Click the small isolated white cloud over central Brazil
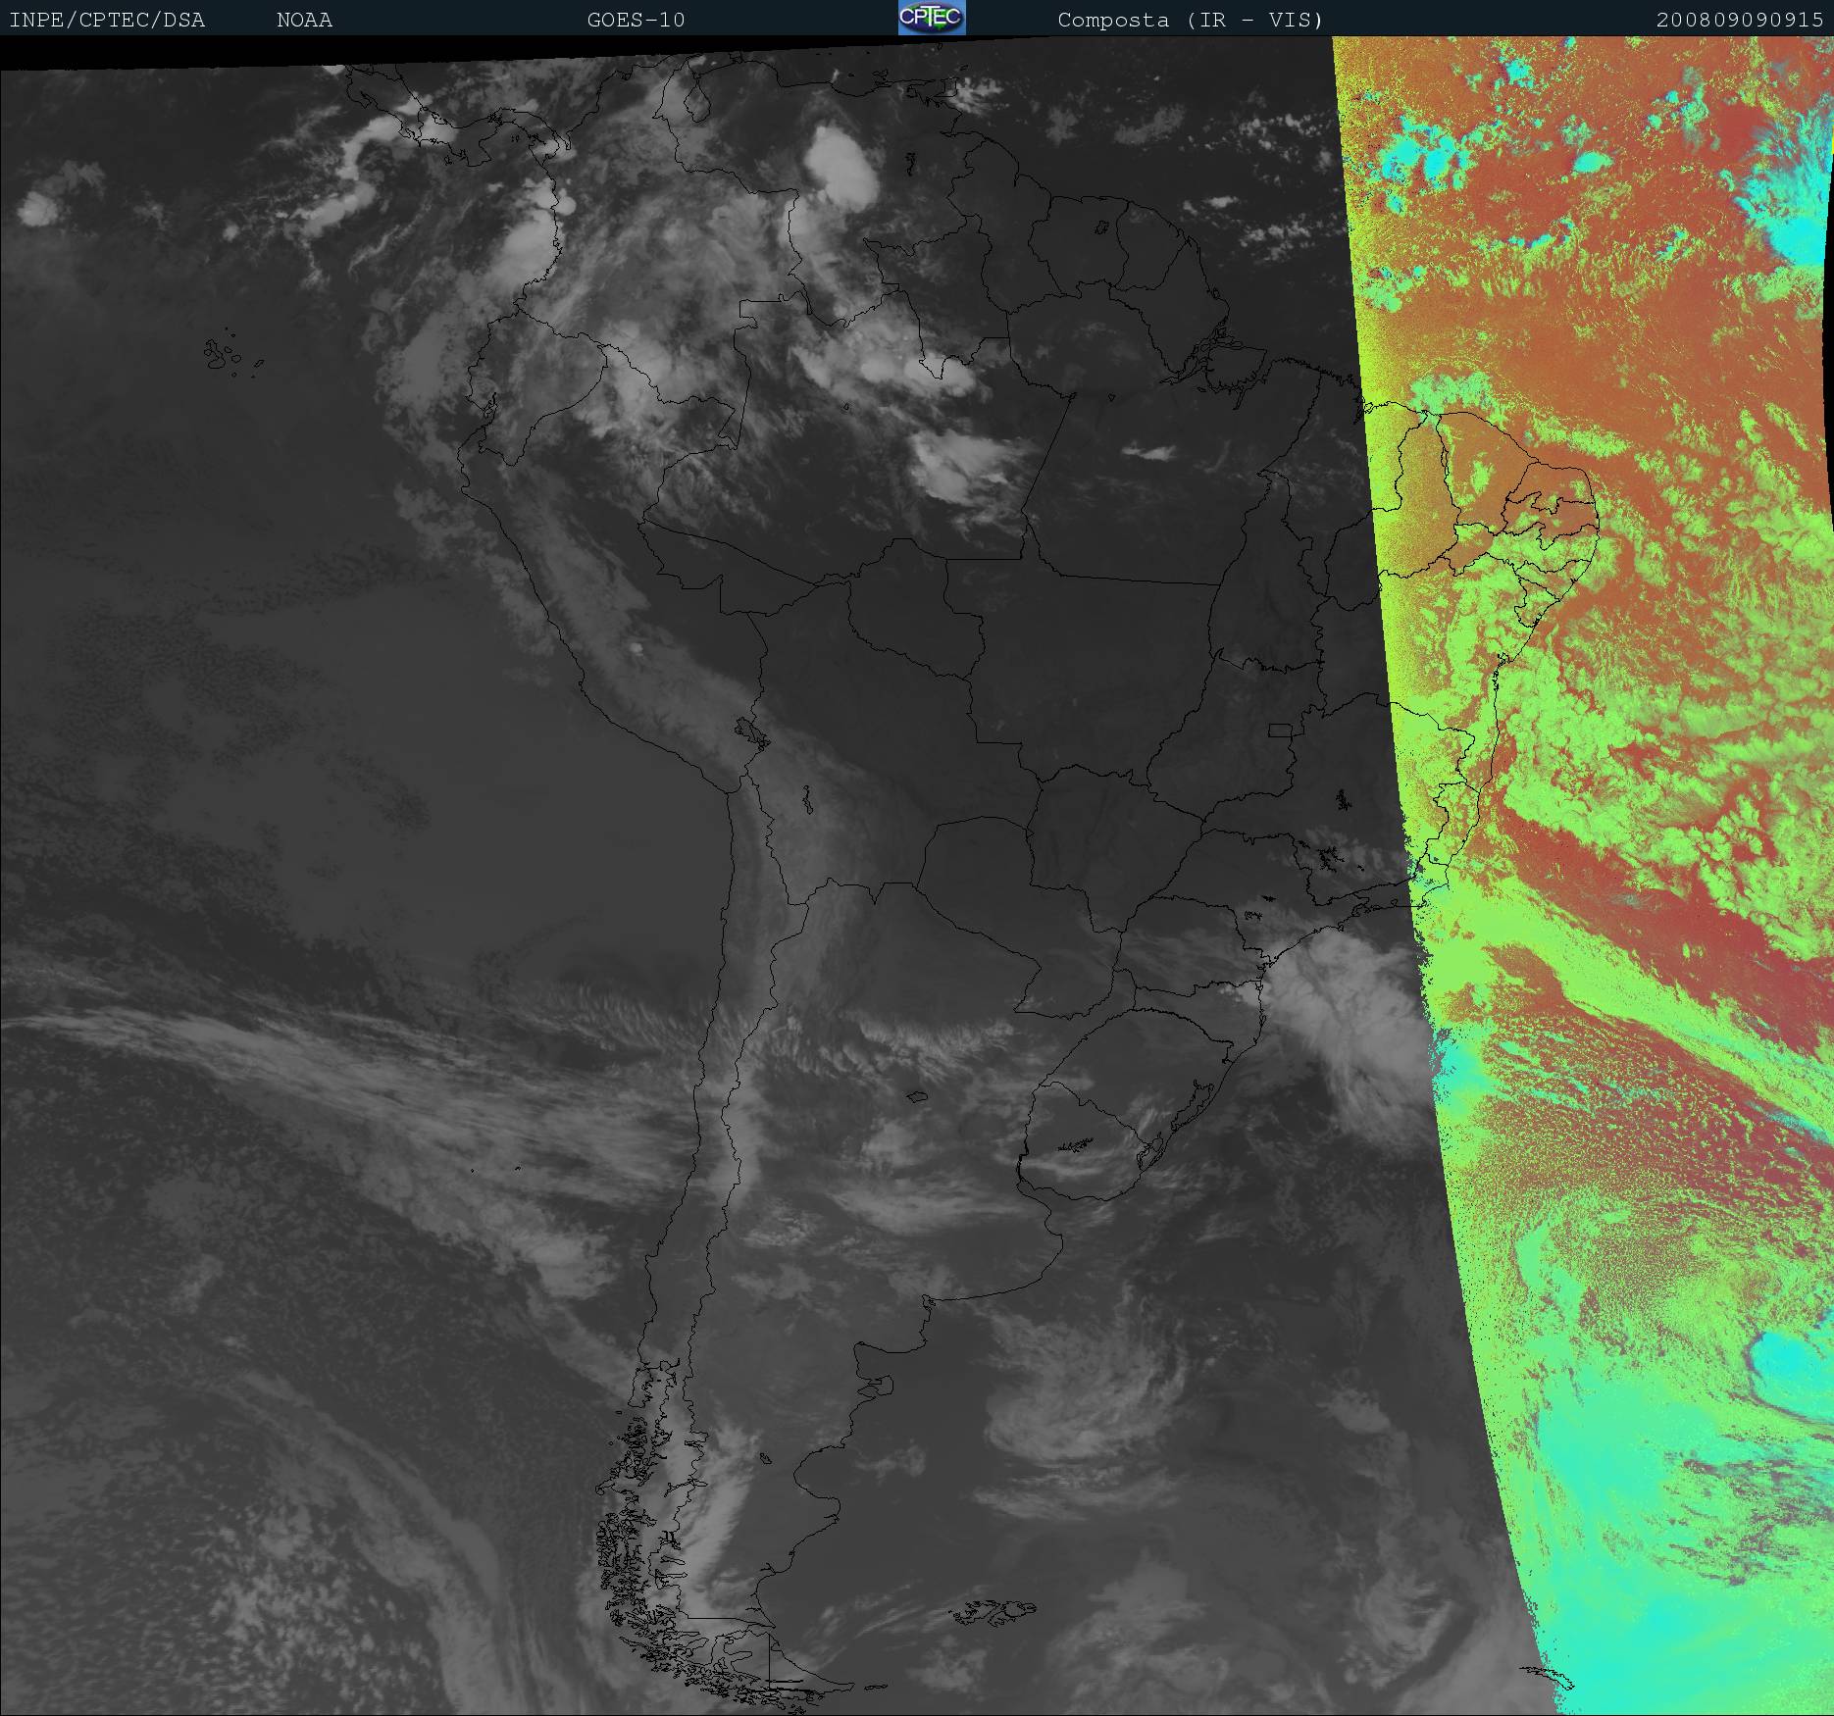Screen dimensions: 1834x1716 1148,453
